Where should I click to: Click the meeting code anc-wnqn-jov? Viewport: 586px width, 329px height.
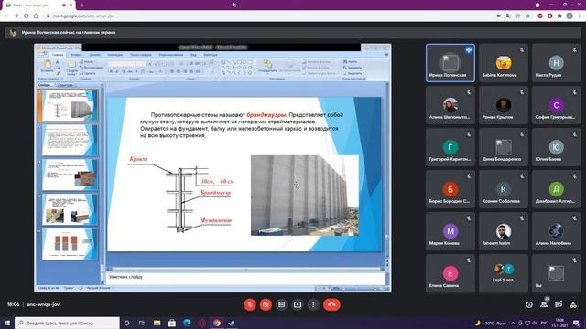click(x=43, y=304)
